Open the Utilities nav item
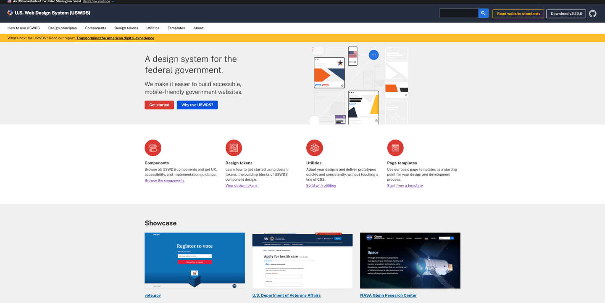 tap(153, 28)
